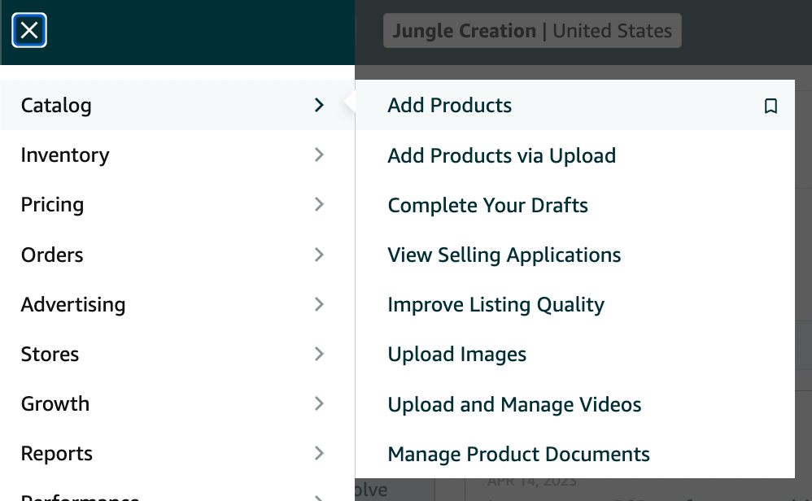Open the Orders menu category

click(x=177, y=255)
